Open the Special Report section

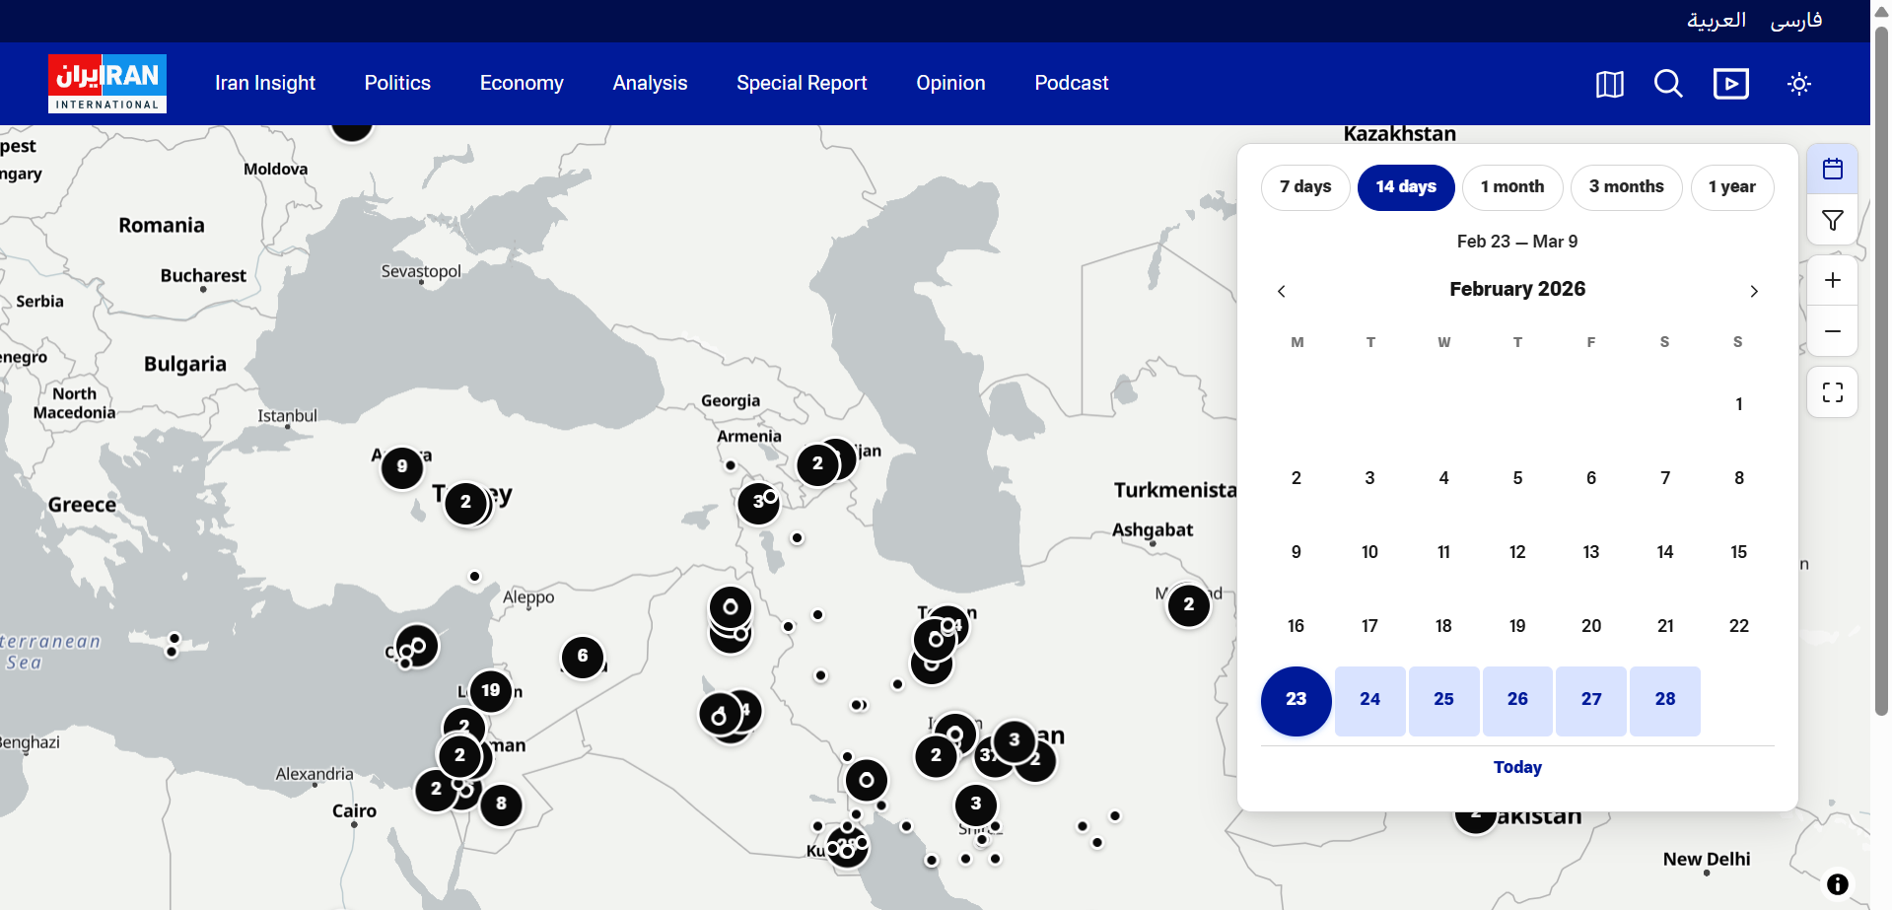click(802, 84)
